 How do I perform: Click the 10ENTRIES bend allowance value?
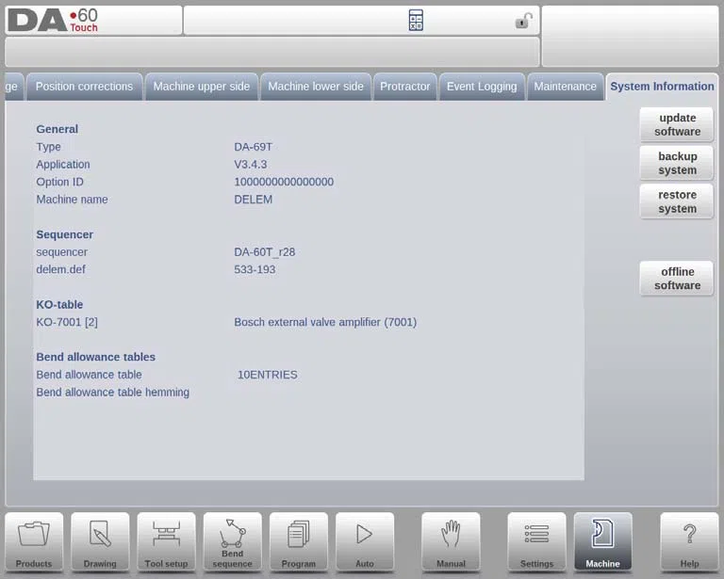point(268,375)
